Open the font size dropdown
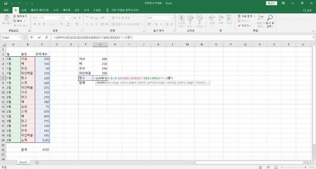Image resolution: width=316 pixels, height=169 pixels. tap(70, 18)
